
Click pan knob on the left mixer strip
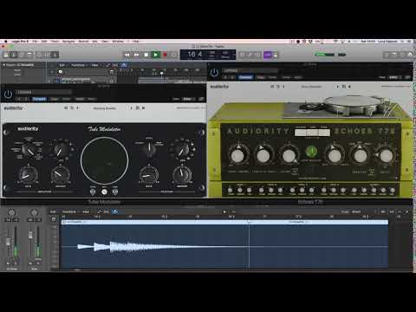pyautogui.click(x=11, y=212)
